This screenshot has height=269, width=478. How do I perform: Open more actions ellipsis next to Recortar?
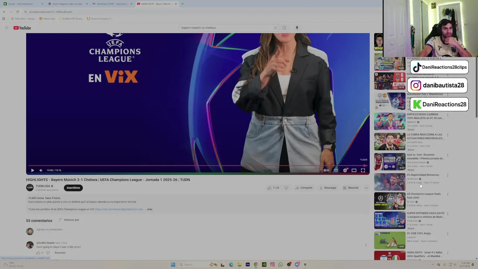pyautogui.click(x=366, y=188)
